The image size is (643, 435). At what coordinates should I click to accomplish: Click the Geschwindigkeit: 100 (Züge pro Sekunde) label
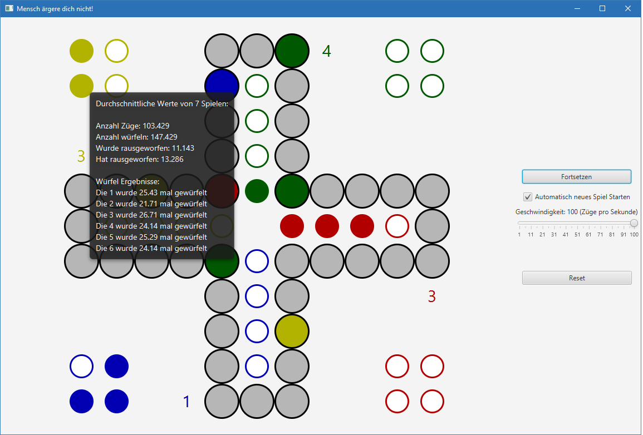click(x=576, y=212)
